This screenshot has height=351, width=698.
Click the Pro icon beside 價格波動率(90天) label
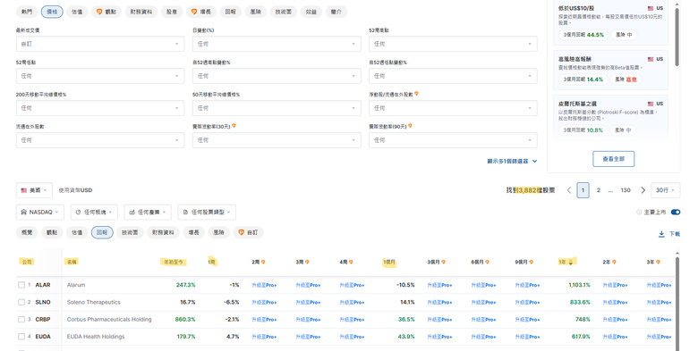[410, 126]
